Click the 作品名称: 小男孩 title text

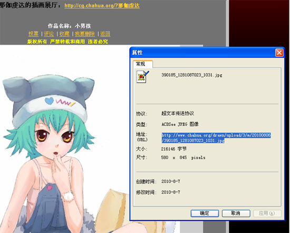pyautogui.click(x=70, y=26)
